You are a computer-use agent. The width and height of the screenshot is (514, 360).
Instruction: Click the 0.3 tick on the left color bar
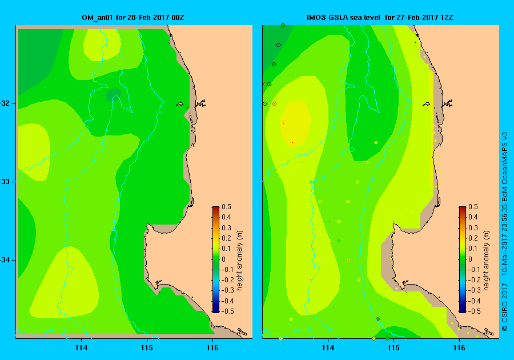click(x=227, y=228)
